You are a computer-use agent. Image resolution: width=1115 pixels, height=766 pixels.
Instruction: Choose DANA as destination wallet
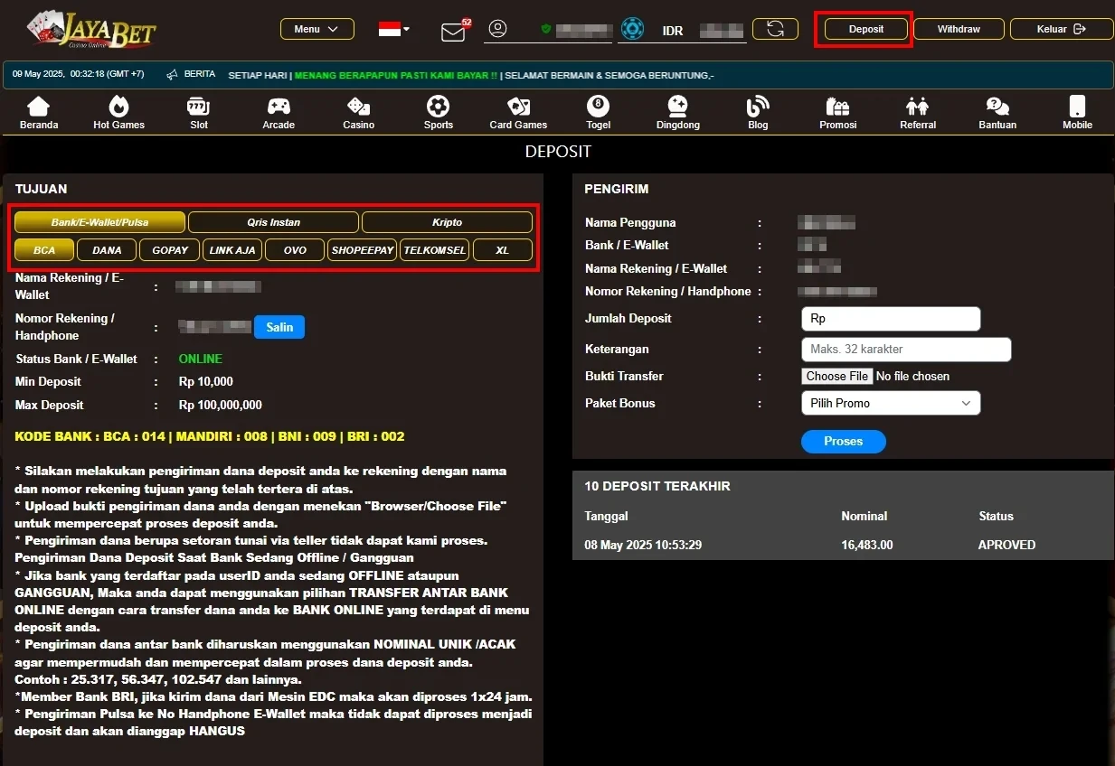coord(107,250)
